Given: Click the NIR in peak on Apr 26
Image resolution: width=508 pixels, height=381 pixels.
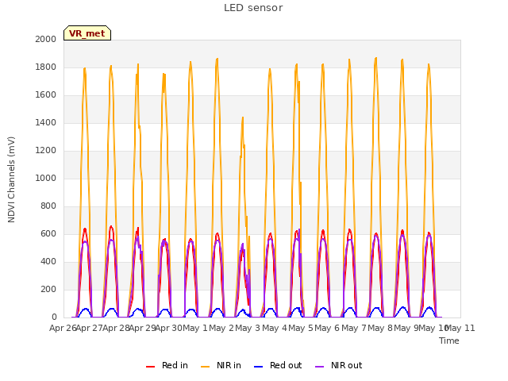Looking at the screenshot, I should (85, 68).
